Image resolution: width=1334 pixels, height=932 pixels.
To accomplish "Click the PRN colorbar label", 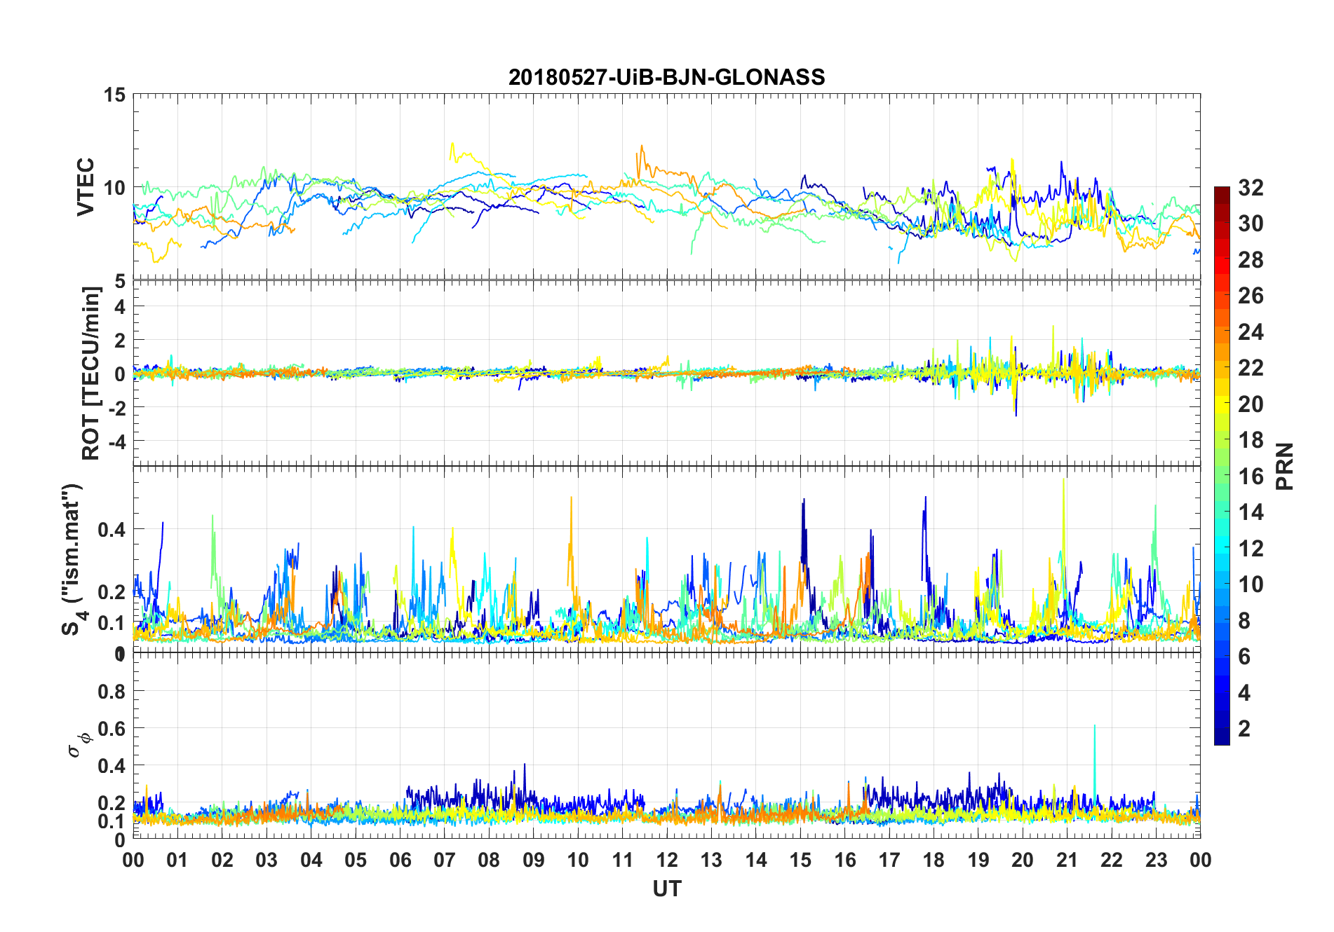I will 1284,466.
